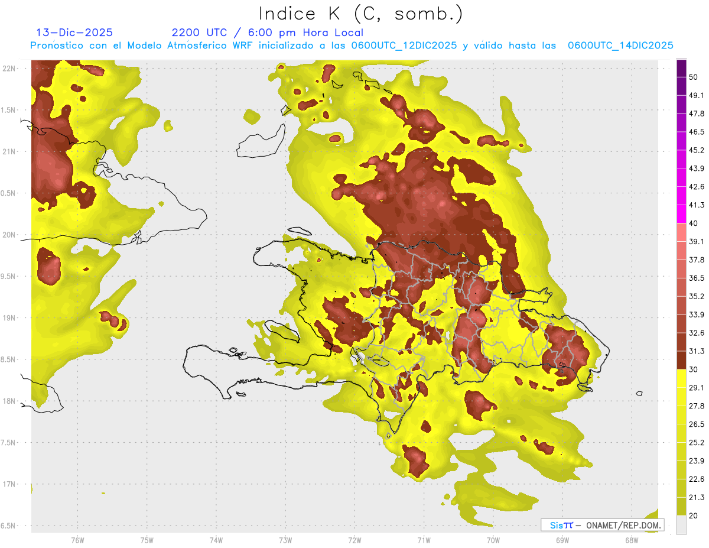Click the colorbar value "46.5"
Viewport: 709px width, 548px height.
tap(697, 132)
